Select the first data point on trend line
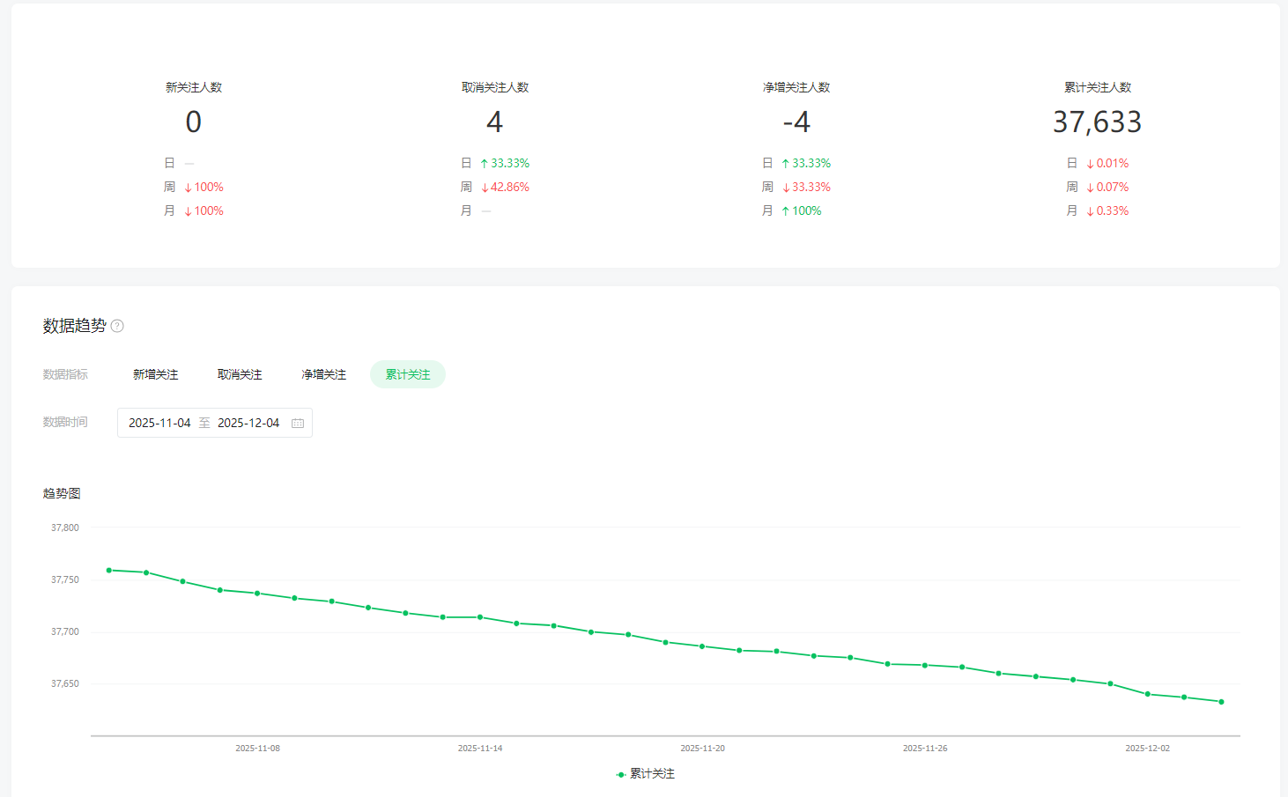 click(109, 570)
